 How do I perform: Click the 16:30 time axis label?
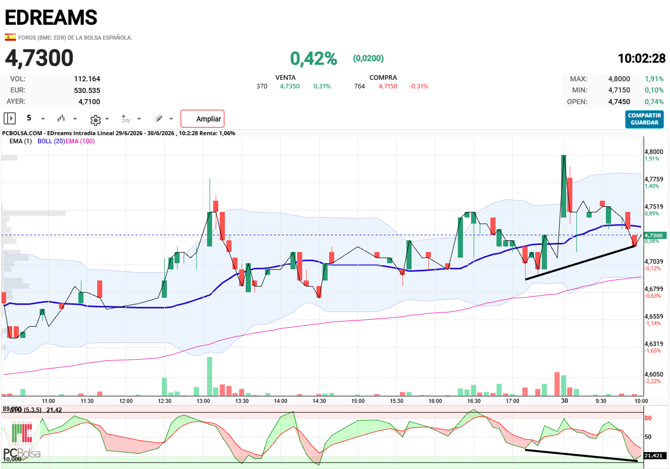point(474,401)
